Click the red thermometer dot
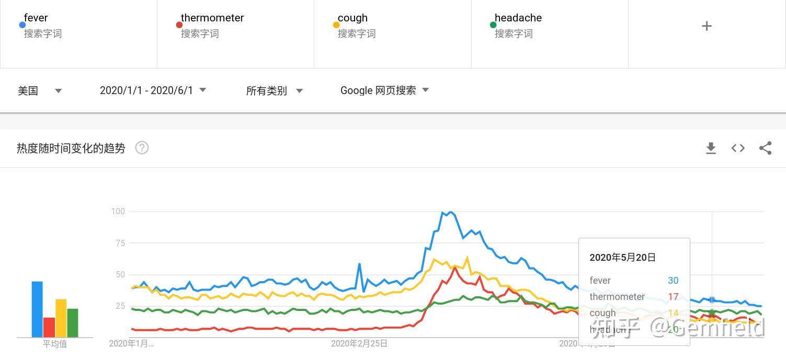 coord(179,25)
